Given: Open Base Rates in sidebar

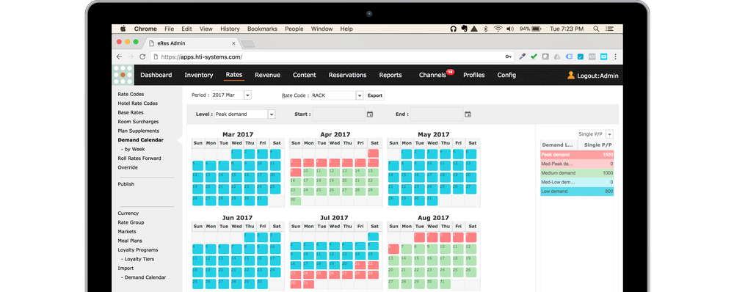Looking at the screenshot, I should pos(131,112).
